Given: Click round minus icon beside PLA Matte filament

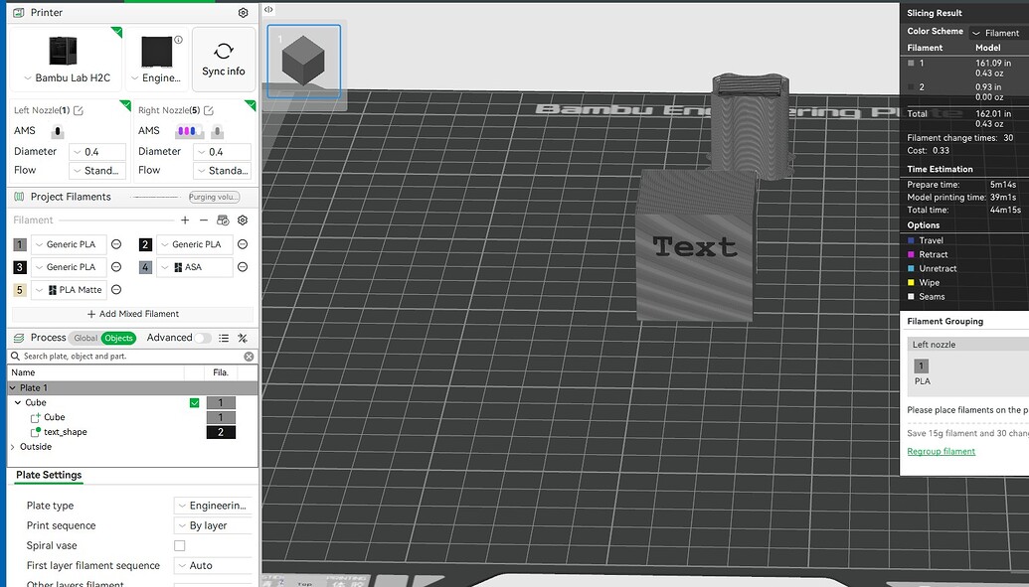Looking at the screenshot, I should (x=116, y=289).
